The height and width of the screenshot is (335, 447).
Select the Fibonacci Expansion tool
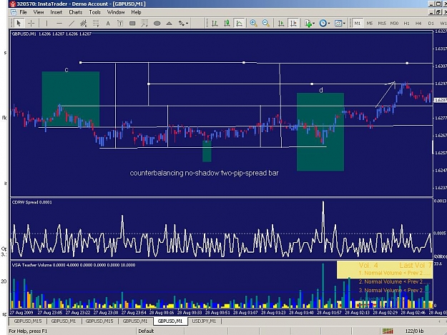point(144,24)
